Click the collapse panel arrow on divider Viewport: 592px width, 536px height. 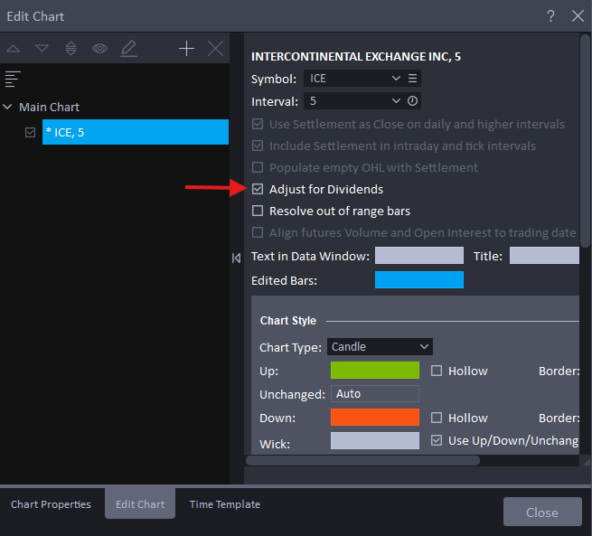click(236, 258)
